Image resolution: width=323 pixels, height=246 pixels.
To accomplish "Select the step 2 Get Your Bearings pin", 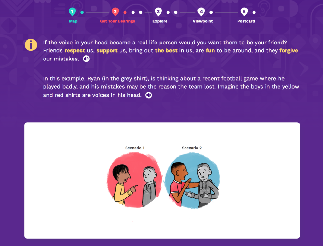I will [x=115, y=12].
